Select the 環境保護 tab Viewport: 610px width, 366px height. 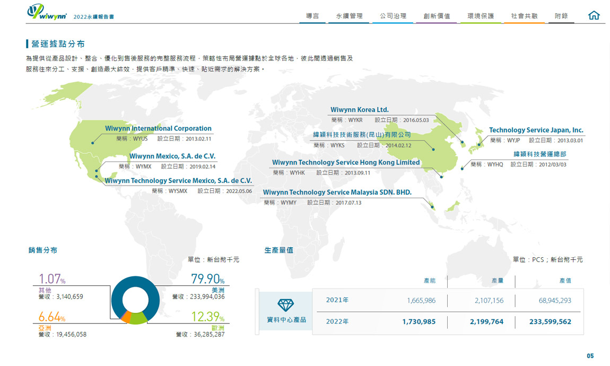pyautogui.click(x=481, y=16)
